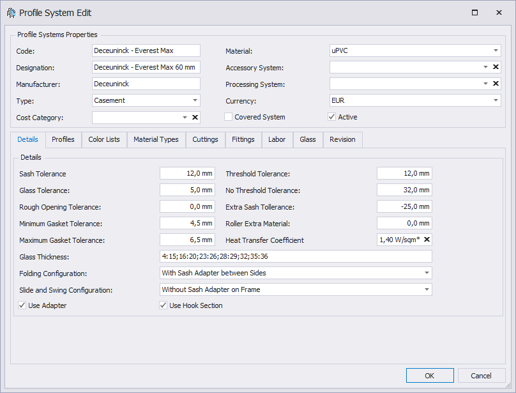
Task: Expand the Currency dropdown showing EUR
Action: [x=496, y=100]
